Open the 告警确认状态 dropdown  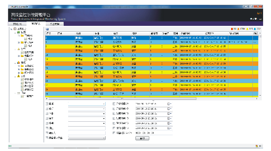point(104,138)
